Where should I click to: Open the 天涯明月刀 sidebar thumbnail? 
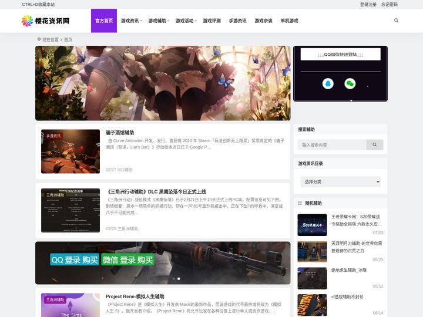(312, 251)
